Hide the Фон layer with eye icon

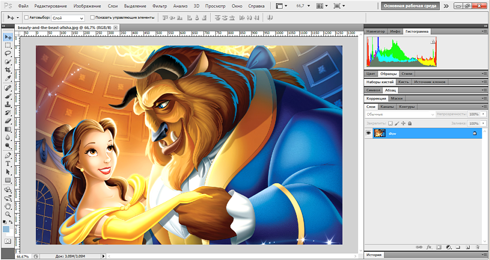pos(368,133)
